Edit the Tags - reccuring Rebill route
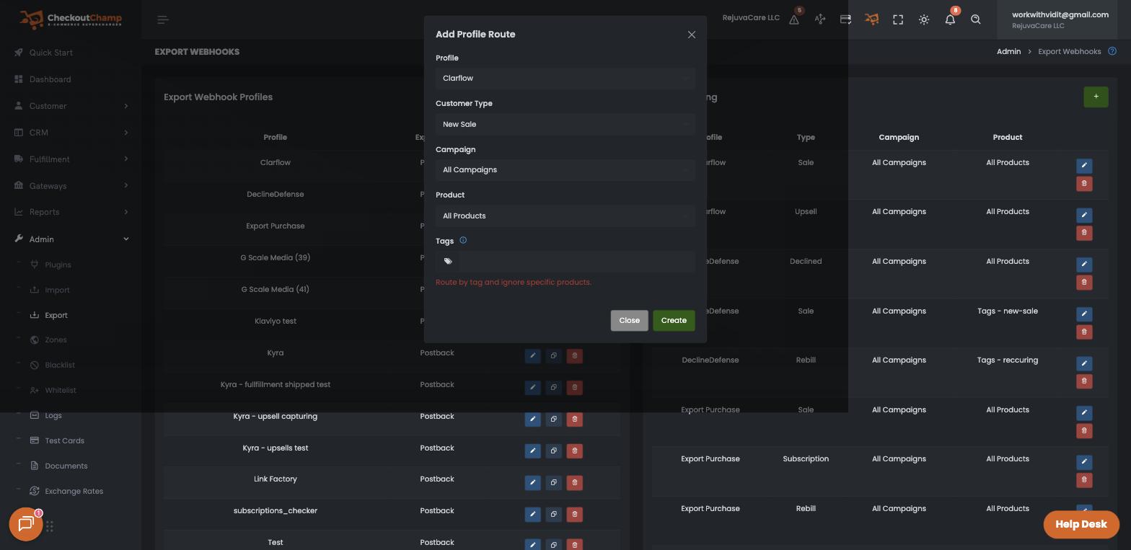The width and height of the screenshot is (1131, 550). pos(1083,363)
